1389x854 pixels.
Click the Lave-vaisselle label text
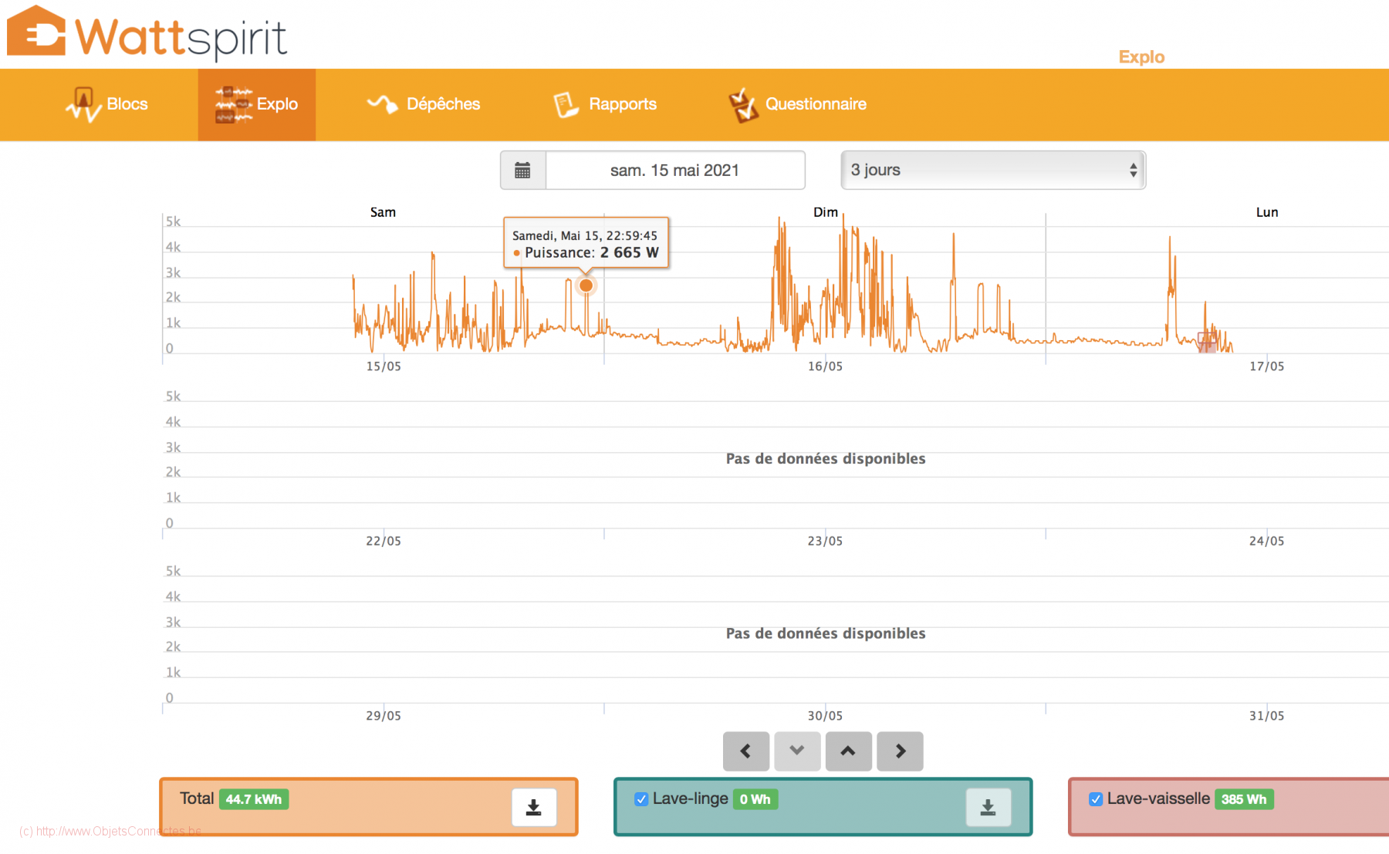click(x=1158, y=798)
